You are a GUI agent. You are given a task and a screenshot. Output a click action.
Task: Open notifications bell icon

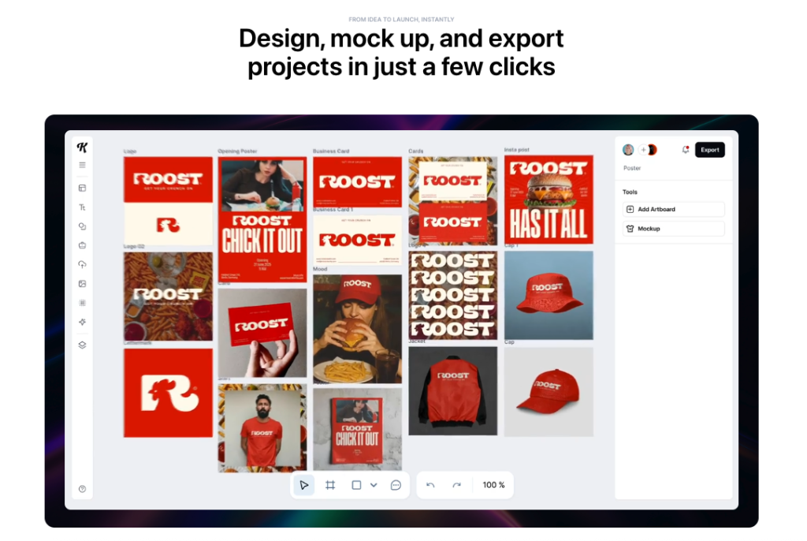[x=685, y=150]
